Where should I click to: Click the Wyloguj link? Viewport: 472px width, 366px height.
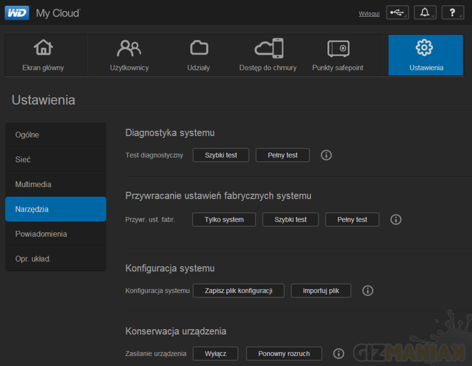click(369, 14)
